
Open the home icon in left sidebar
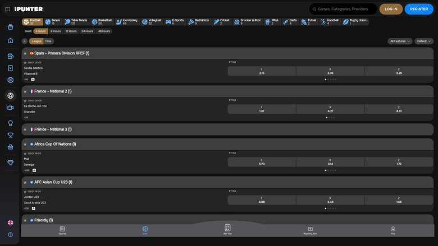[x=11, y=41]
